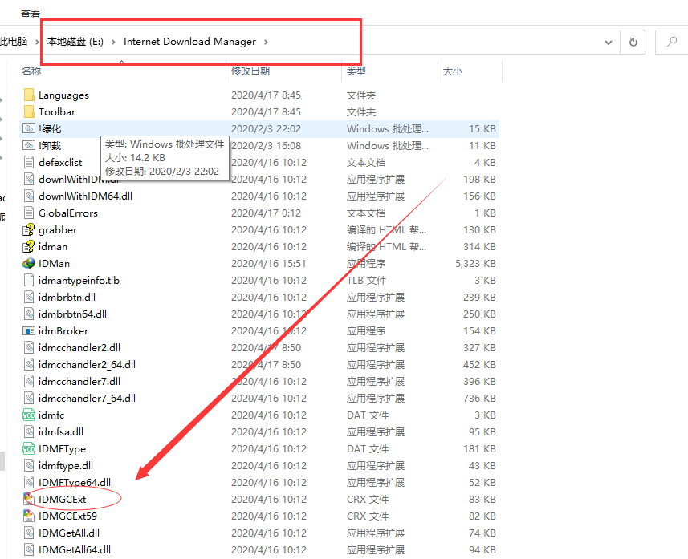
Task: Sort files by 修改日期 column
Action: [x=250, y=71]
